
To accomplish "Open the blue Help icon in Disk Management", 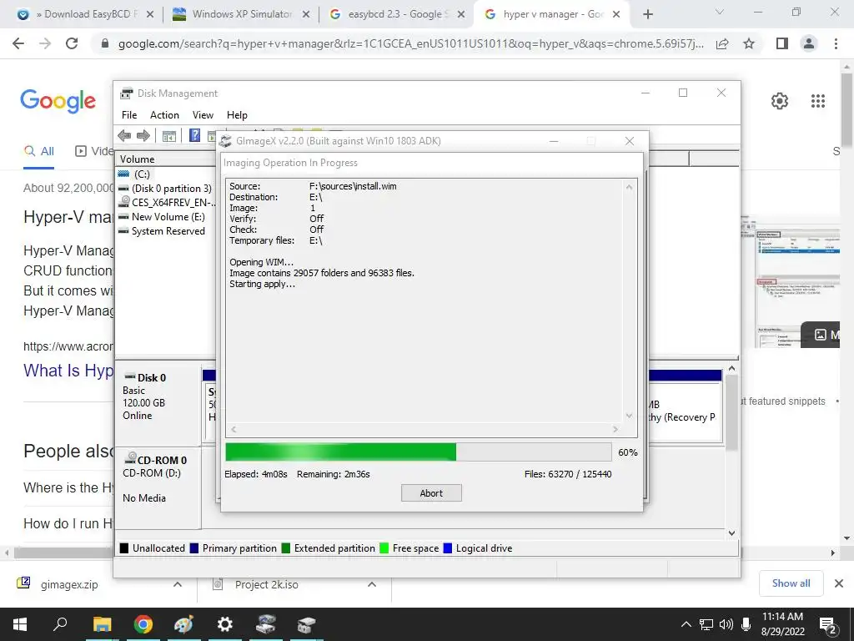I will tap(194, 135).
